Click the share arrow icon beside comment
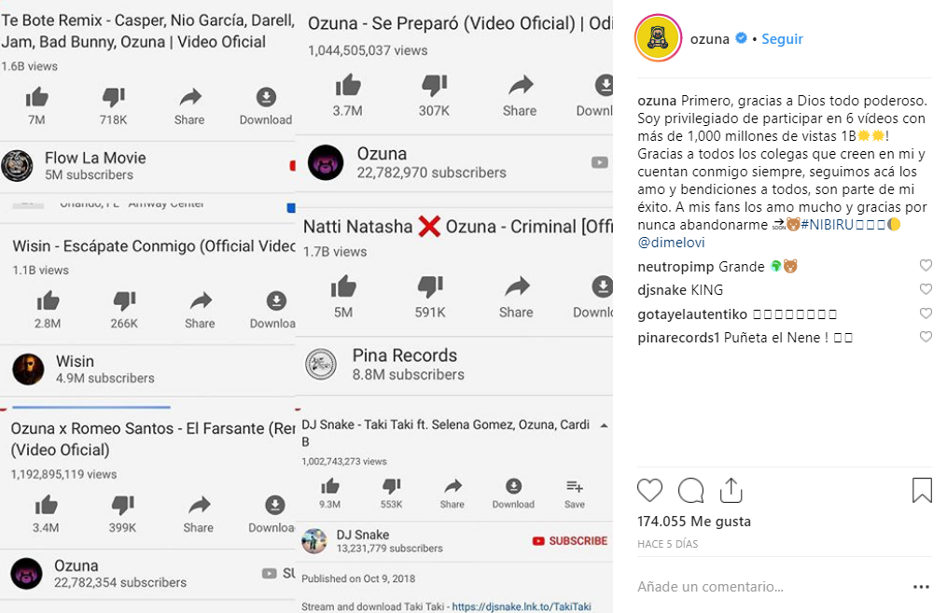This screenshot has width=947, height=613. (731, 491)
